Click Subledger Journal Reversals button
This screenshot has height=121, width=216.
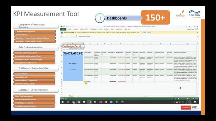coord(34,63)
